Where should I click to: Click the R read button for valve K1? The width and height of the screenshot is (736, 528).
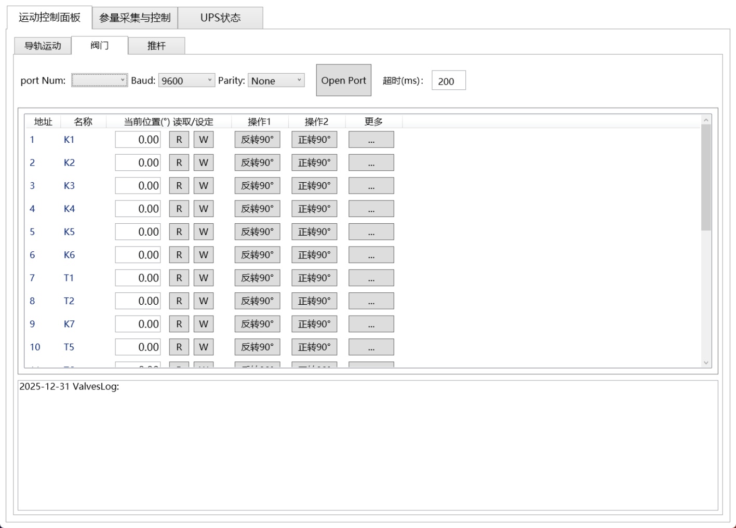tap(179, 140)
